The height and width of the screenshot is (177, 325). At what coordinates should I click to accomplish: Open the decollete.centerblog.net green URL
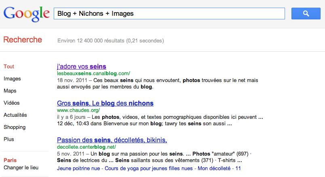click(87, 147)
